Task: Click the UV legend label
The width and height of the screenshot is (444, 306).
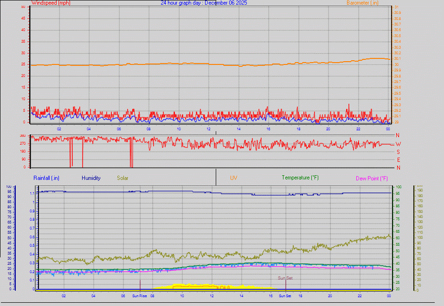Action: pos(234,178)
